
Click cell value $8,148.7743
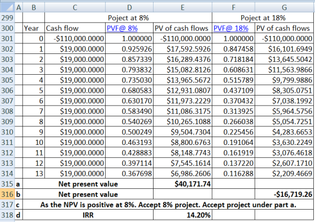(183, 153)
